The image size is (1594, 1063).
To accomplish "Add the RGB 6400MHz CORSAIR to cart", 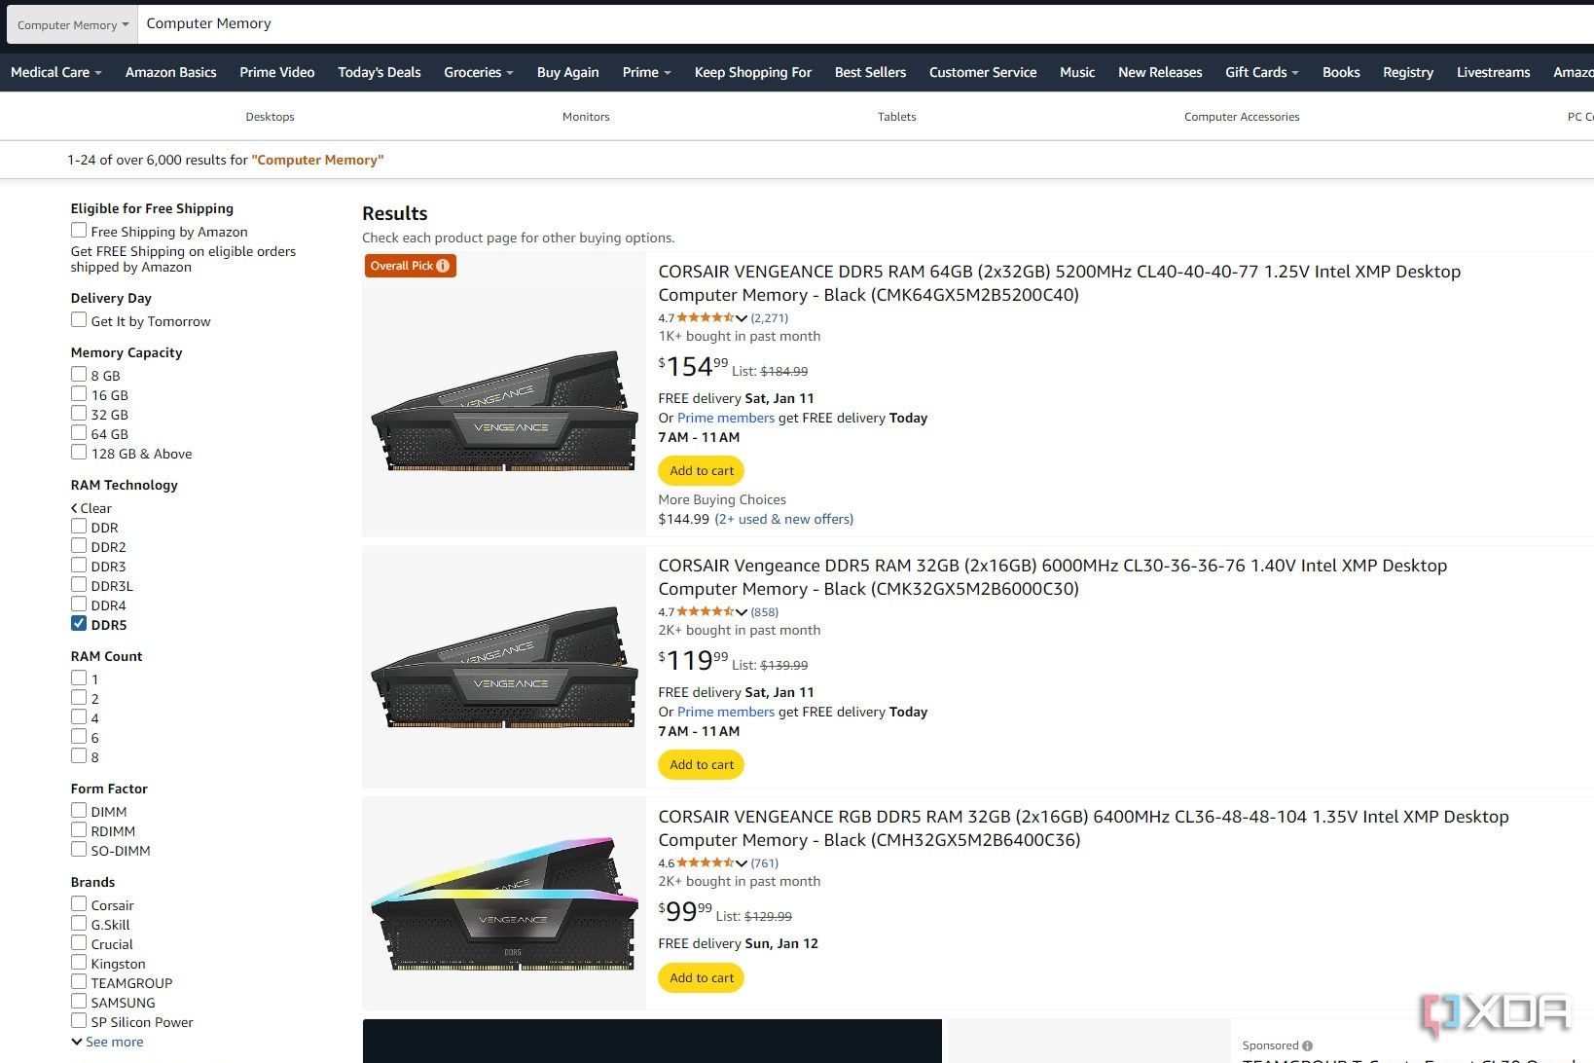I will [x=702, y=978].
